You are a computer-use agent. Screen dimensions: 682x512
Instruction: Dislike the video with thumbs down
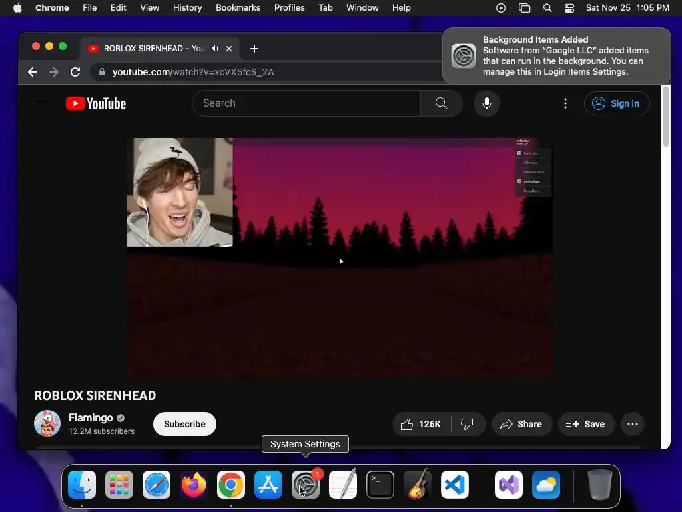[x=467, y=424]
